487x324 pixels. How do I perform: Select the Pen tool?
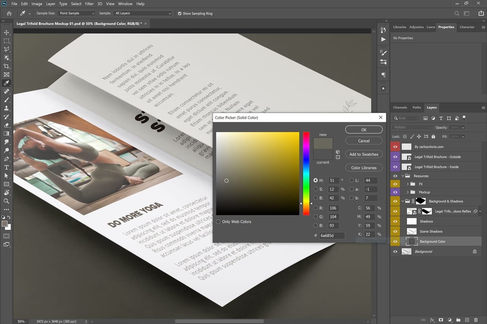coord(6,159)
